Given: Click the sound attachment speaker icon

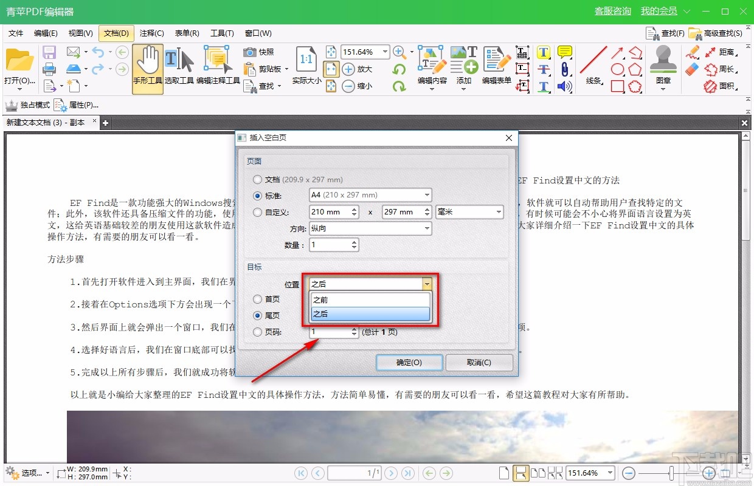Looking at the screenshot, I should (x=564, y=87).
